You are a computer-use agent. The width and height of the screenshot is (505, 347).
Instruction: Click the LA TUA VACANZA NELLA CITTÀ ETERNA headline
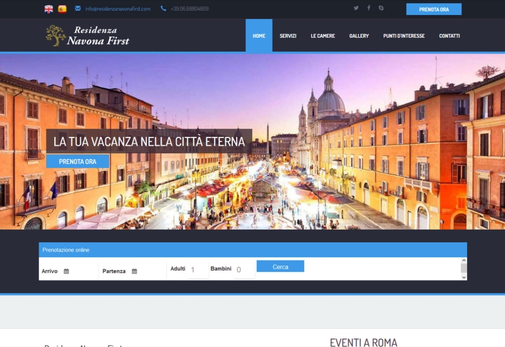149,141
